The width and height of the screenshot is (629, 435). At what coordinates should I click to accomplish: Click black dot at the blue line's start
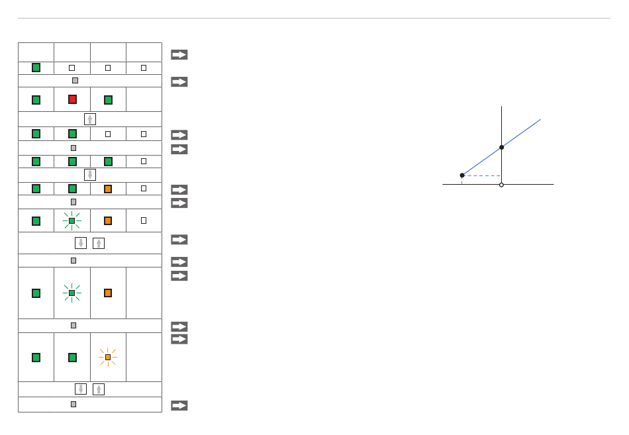coord(462,175)
